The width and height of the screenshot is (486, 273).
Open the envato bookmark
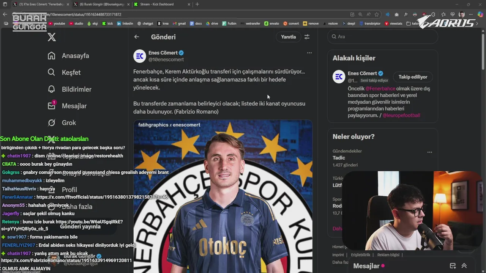tap(272, 24)
